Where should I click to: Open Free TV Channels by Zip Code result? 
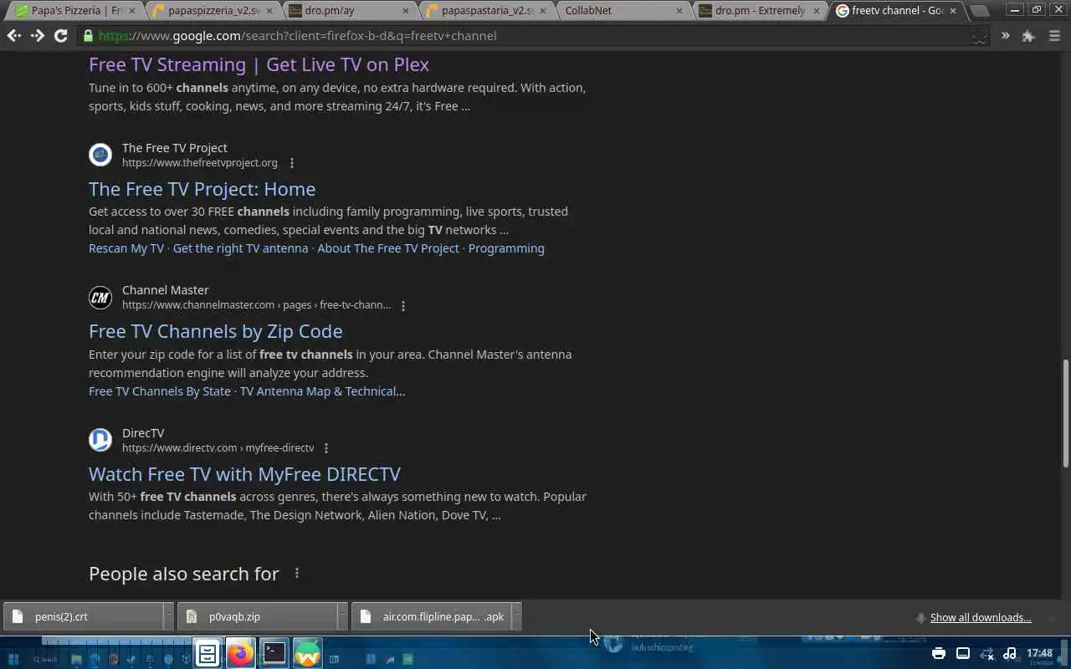pos(216,331)
